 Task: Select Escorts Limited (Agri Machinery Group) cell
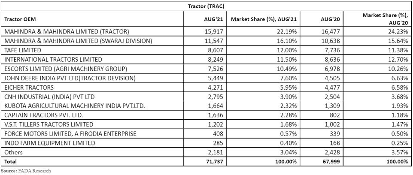tap(65, 69)
